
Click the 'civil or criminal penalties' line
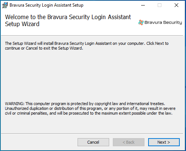(89, 113)
